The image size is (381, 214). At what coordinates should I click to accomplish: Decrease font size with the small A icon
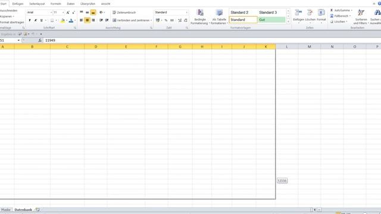pyautogui.click(x=73, y=12)
